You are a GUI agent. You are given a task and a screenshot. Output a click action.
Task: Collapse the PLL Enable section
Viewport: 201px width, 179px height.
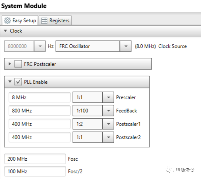10,82
